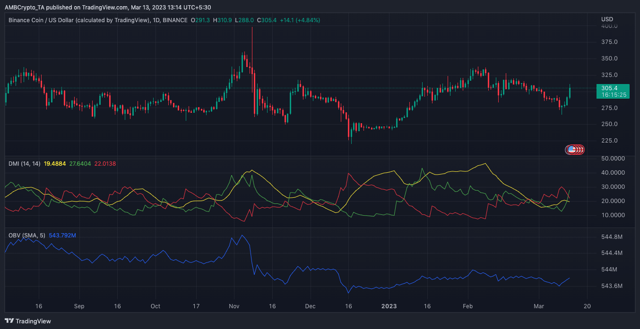This screenshot has height=329, width=640.
Task: Click the USD flag icons on the chart
Action: tap(575, 149)
